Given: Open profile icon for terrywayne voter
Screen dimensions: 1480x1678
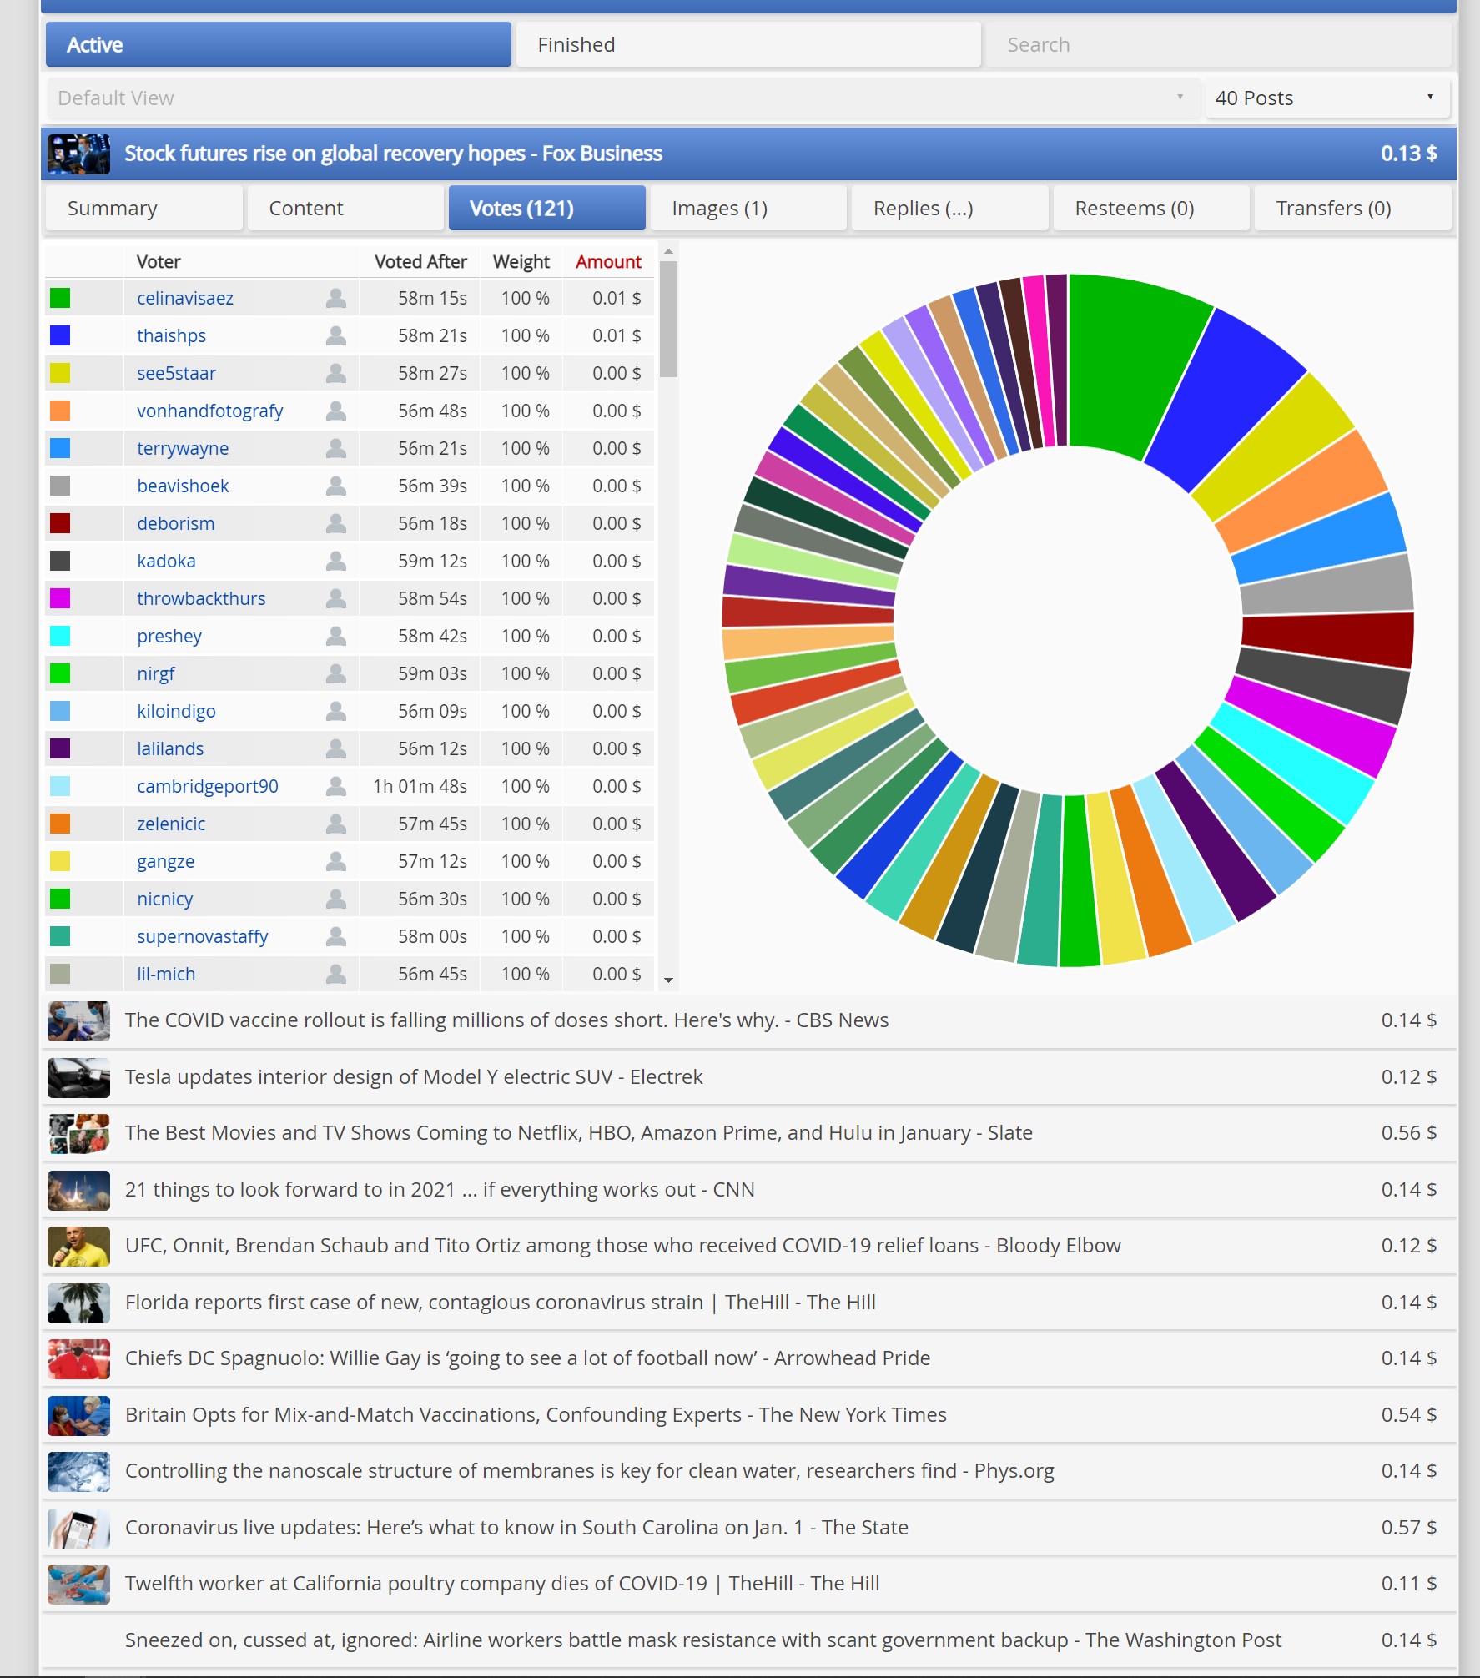Looking at the screenshot, I should pos(336,448).
